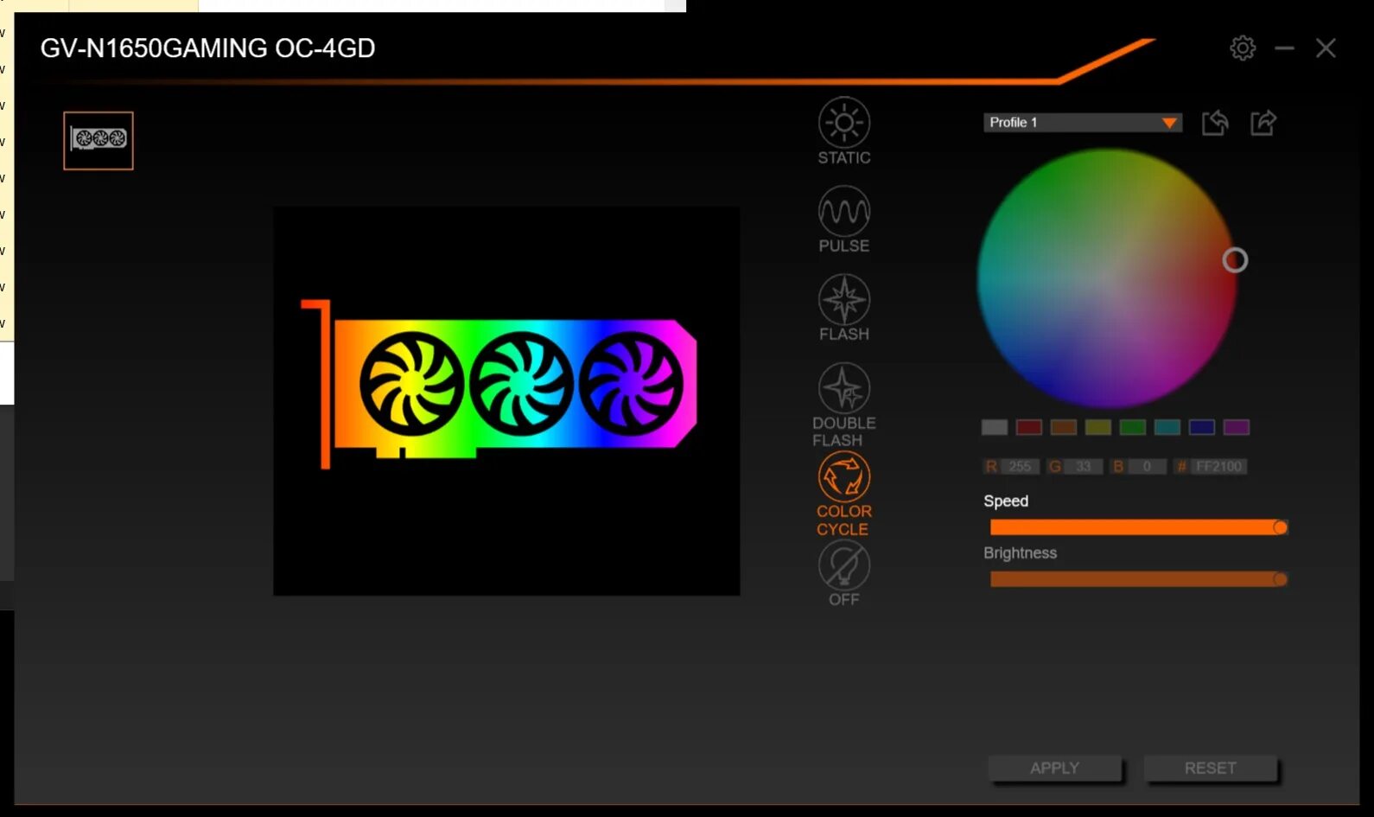Turn lighting off with the OFF icon
The width and height of the screenshot is (1374, 817).
844,565
